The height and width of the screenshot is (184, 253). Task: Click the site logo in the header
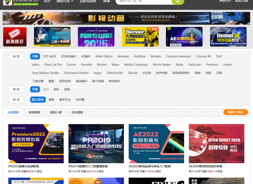coord(21,2)
